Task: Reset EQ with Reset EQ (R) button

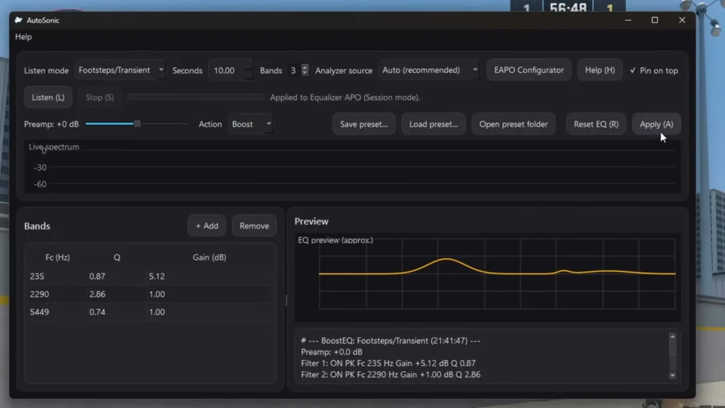Action: [596, 124]
